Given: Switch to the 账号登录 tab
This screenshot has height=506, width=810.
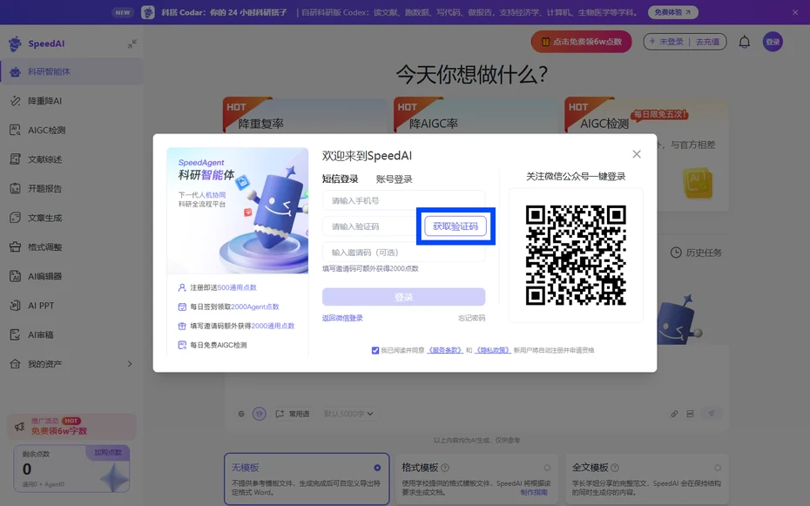Looking at the screenshot, I should click(x=395, y=179).
